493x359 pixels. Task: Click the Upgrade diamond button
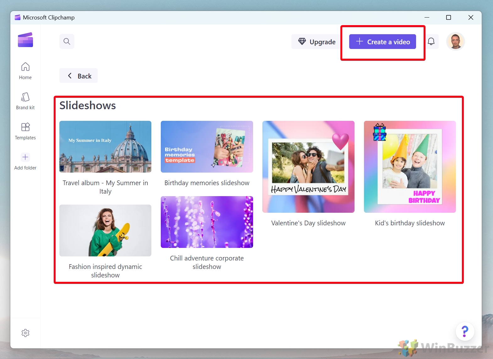tap(317, 42)
